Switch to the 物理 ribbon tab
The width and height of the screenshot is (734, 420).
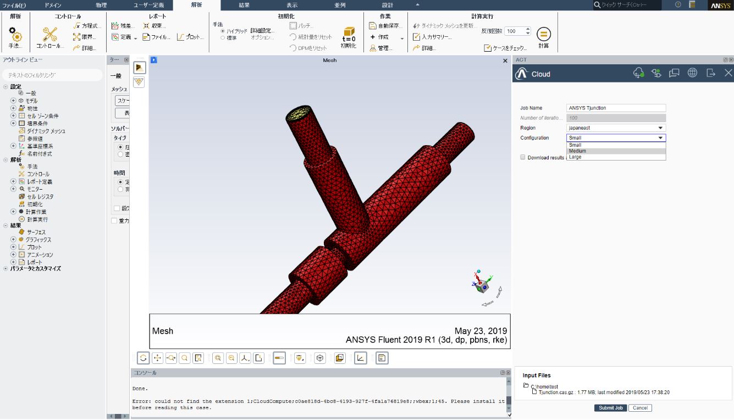click(101, 5)
